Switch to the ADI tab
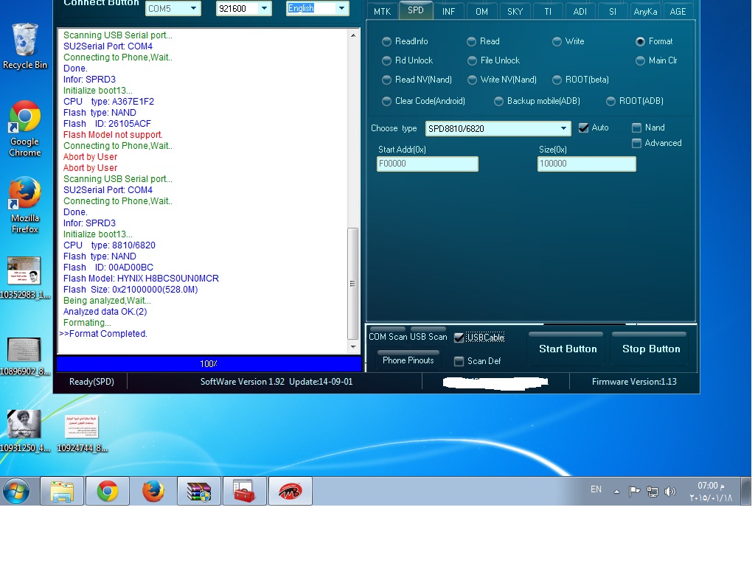The image size is (755, 566). 580,11
